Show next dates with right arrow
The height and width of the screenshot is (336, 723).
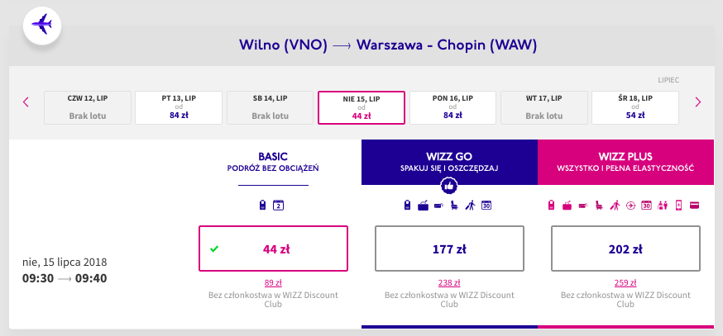point(698,102)
